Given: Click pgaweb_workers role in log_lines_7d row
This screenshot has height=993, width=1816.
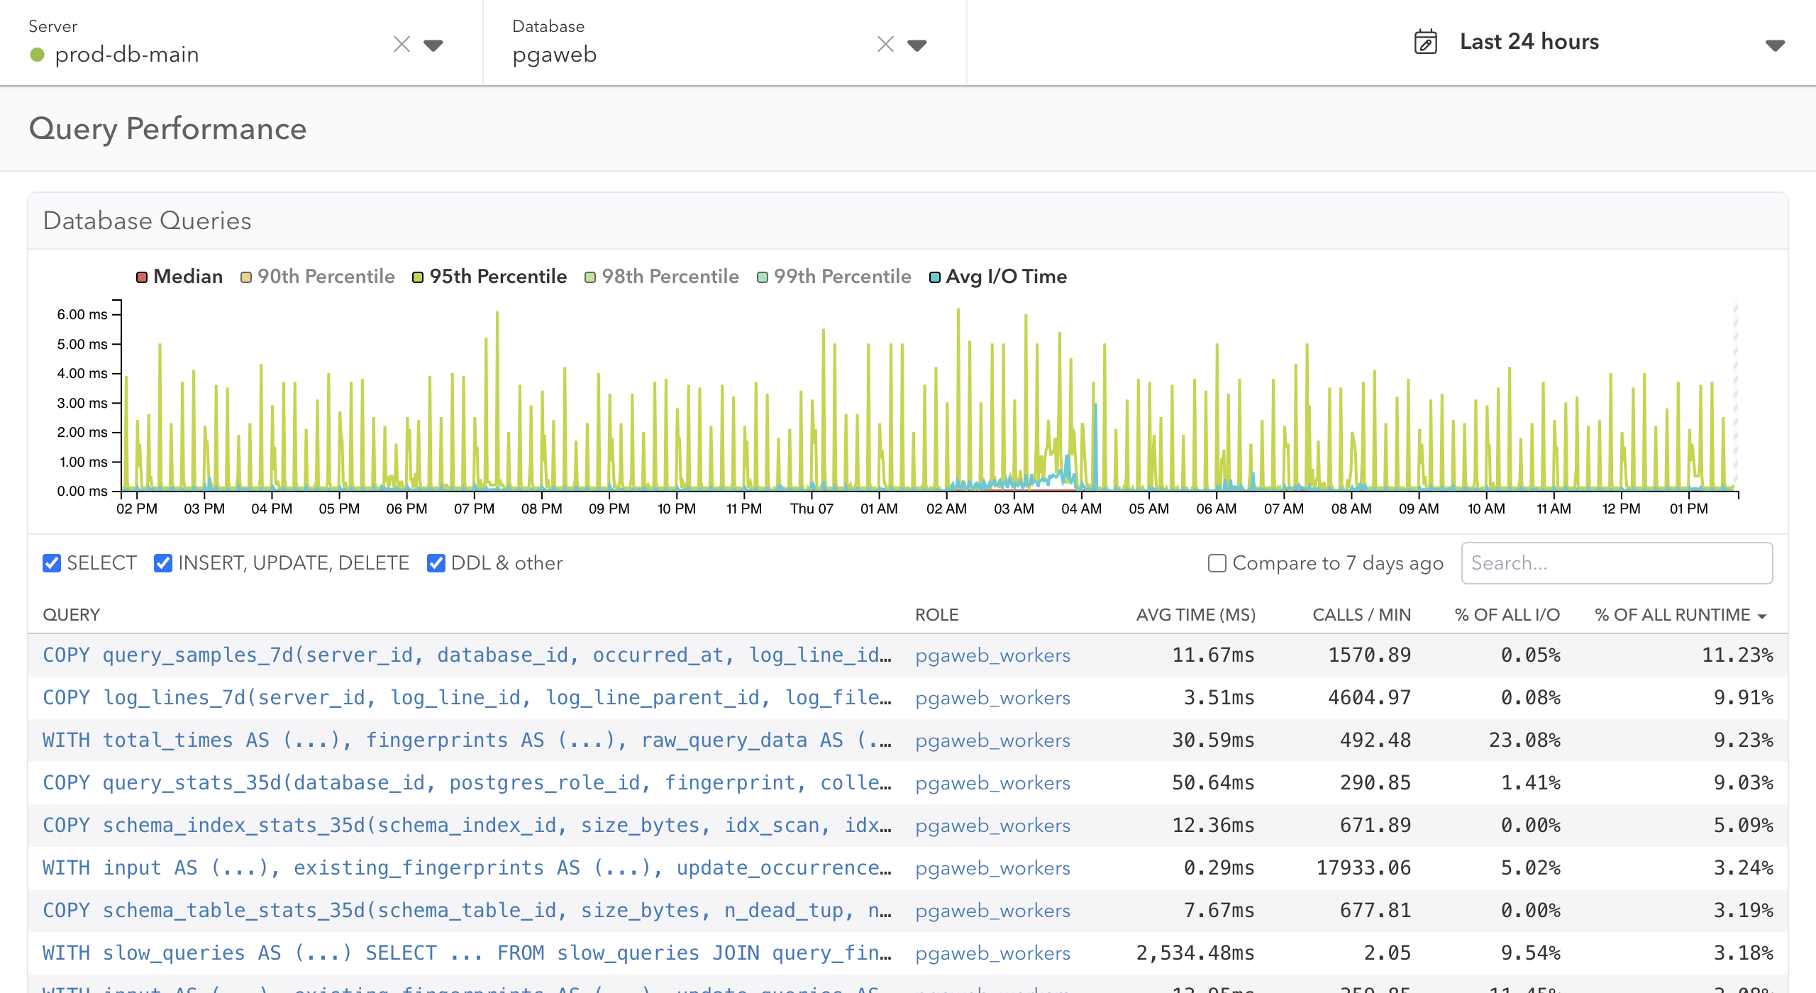Looking at the screenshot, I should (992, 697).
